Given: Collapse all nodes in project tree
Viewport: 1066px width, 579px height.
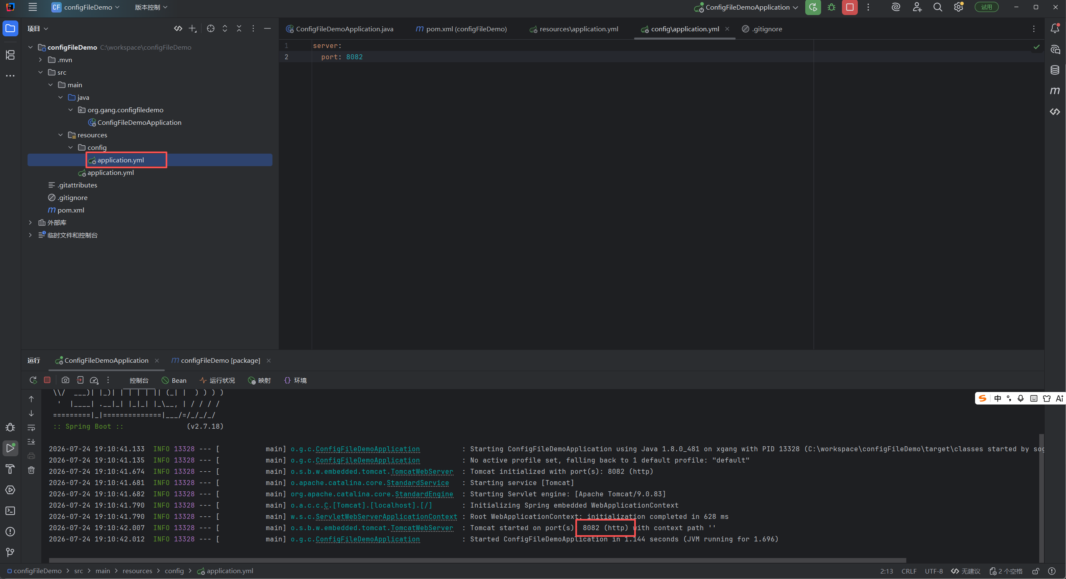Looking at the screenshot, I should [239, 28].
